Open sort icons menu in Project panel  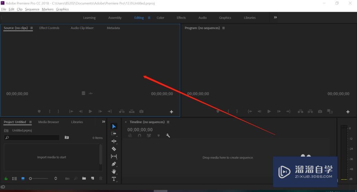(x=56, y=178)
